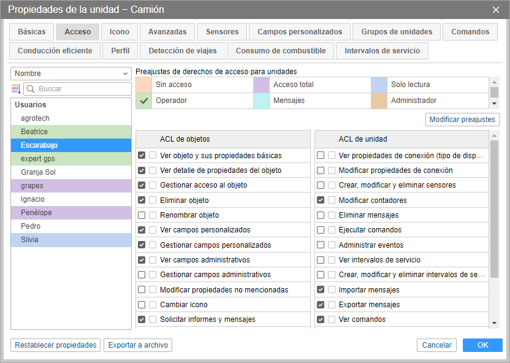This screenshot has height=363, width=510.
Task: Click the magnifier icon in the search box
Action: (31, 89)
